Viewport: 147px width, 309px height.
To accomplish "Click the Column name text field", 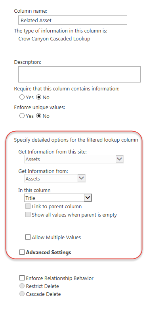I will [x=73, y=20].
